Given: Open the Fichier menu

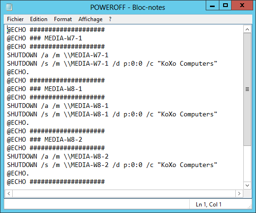Looking at the screenshot, I should tap(15, 19).
